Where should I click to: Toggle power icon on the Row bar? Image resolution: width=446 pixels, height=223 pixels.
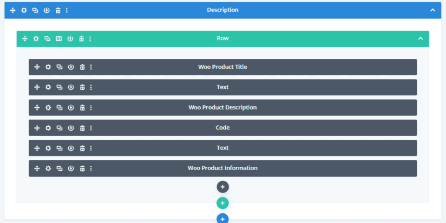[x=70, y=39]
